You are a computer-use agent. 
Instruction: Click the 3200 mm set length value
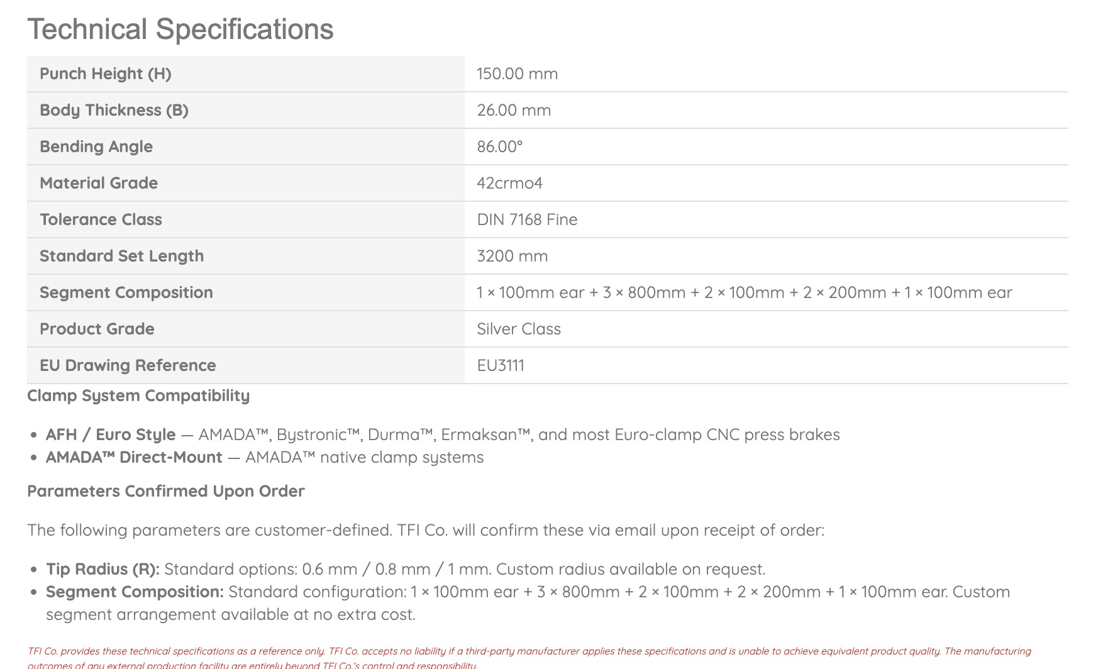point(512,256)
